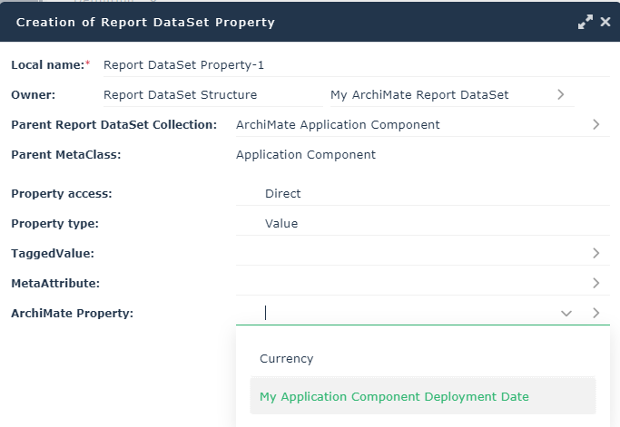This screenshot has height=427, width=620.
Task: Choose Currency from the dropdown list
Action: 287,359
